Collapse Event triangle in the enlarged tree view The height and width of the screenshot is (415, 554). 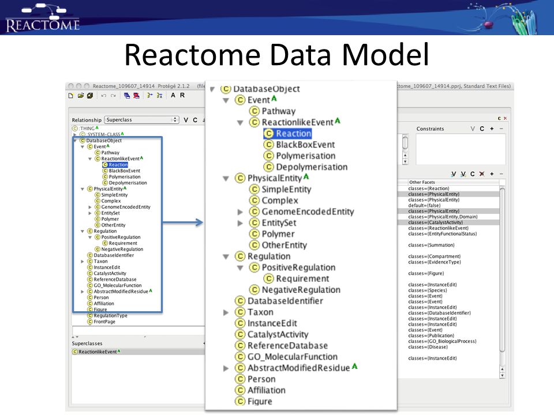click(226, 100)
